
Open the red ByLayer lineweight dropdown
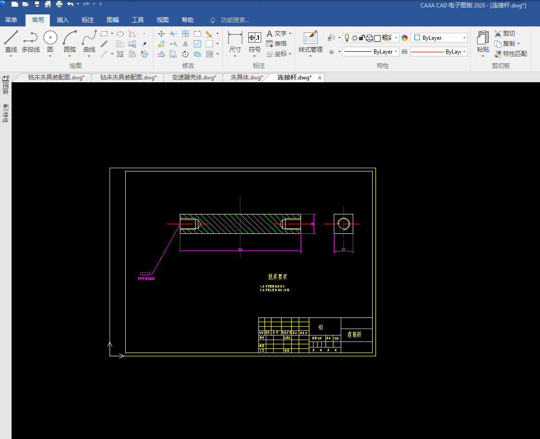point(439,52)
